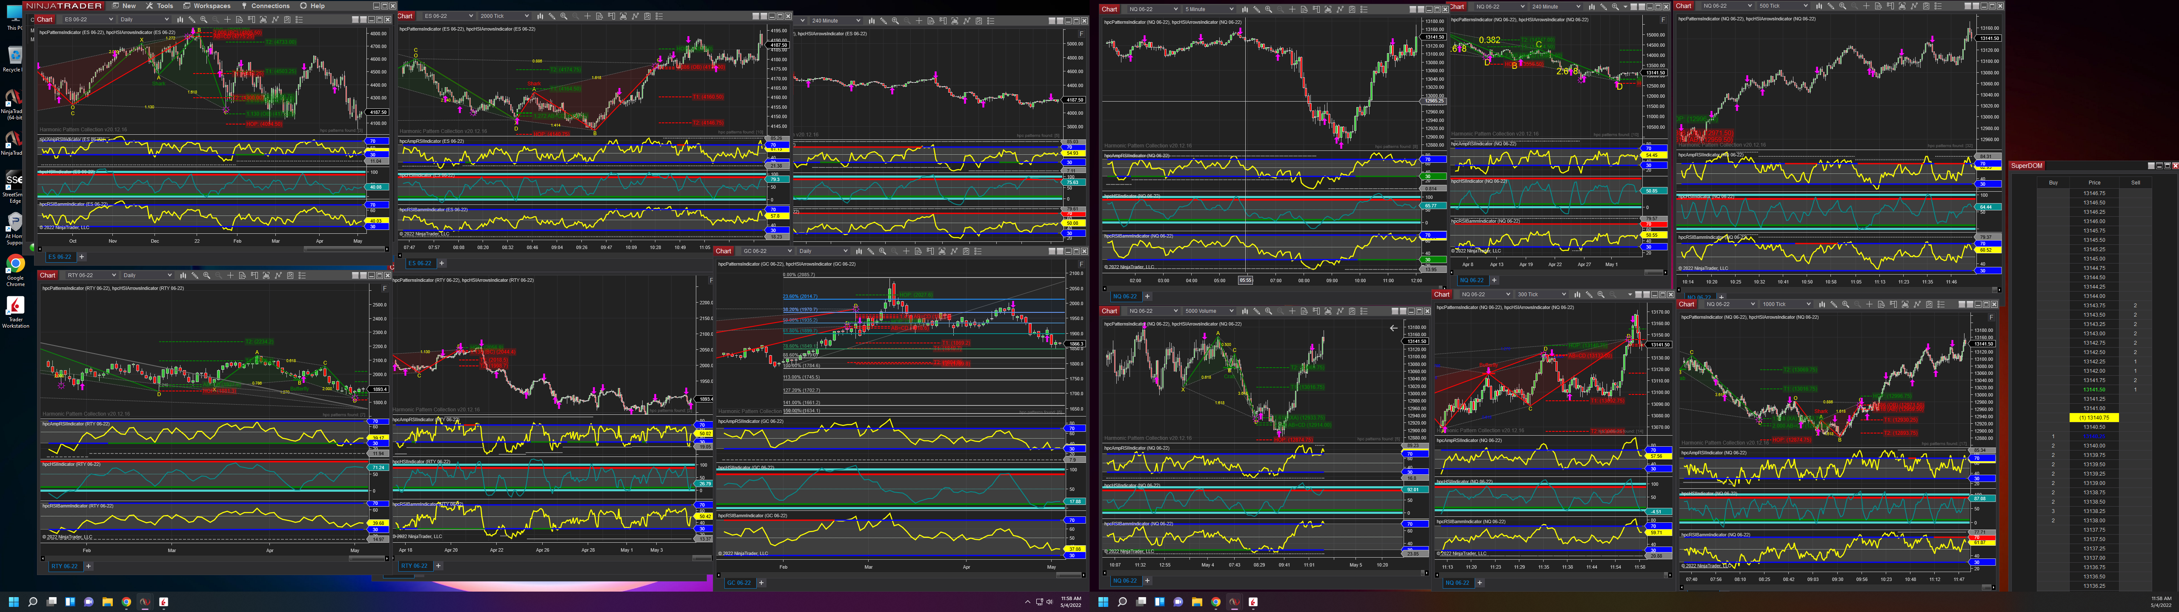This screenshot has width=2179, height=612.
Task: Open Data Box icon in NQ 5 Minute chart toolbar
Action: 1304,9
